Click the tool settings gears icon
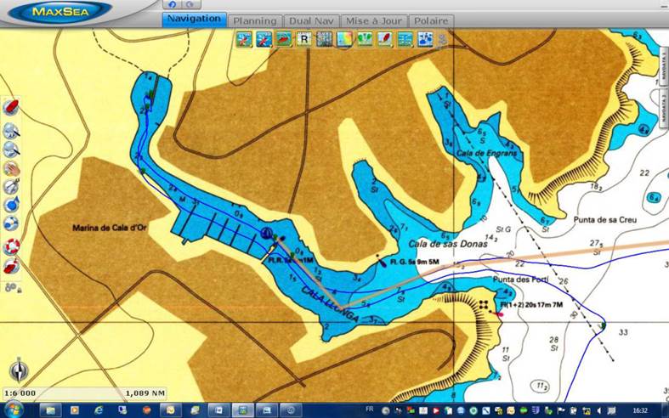Viewport: 669px width, 418px height. pyautogui.click(x=11, y=287)
